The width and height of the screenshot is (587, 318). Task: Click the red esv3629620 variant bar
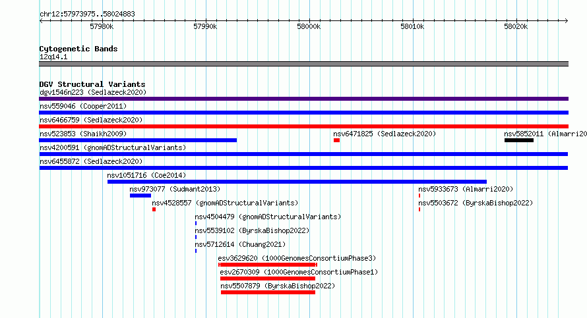pyautogui.click(x=268, y=265)
